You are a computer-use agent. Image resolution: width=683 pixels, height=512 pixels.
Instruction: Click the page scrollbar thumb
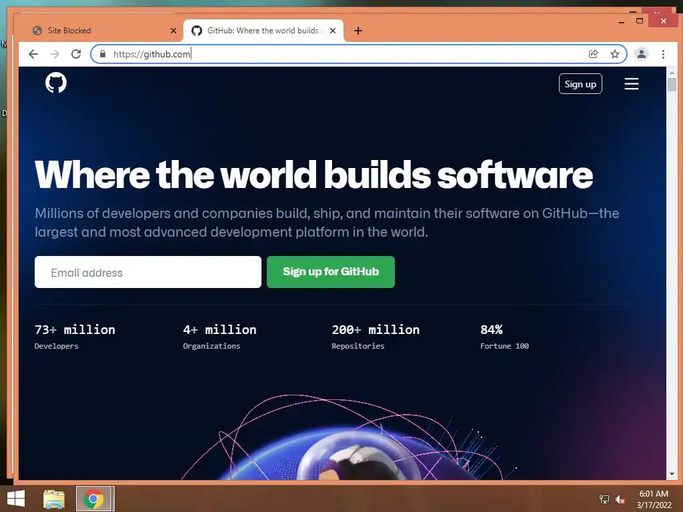671,85
